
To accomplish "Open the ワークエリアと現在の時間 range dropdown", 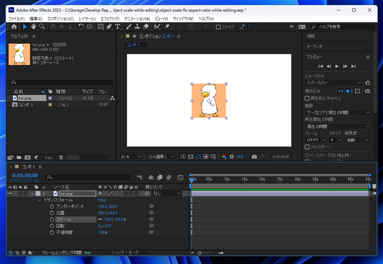I will click(338, 113).
